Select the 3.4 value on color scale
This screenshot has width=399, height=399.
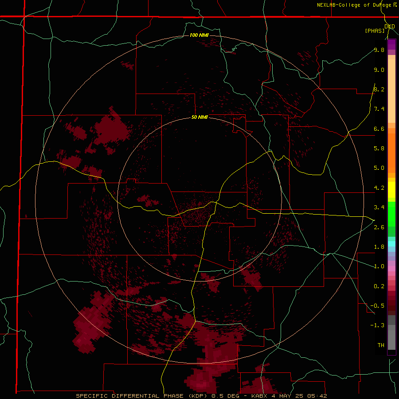click(x=379, y=207)
